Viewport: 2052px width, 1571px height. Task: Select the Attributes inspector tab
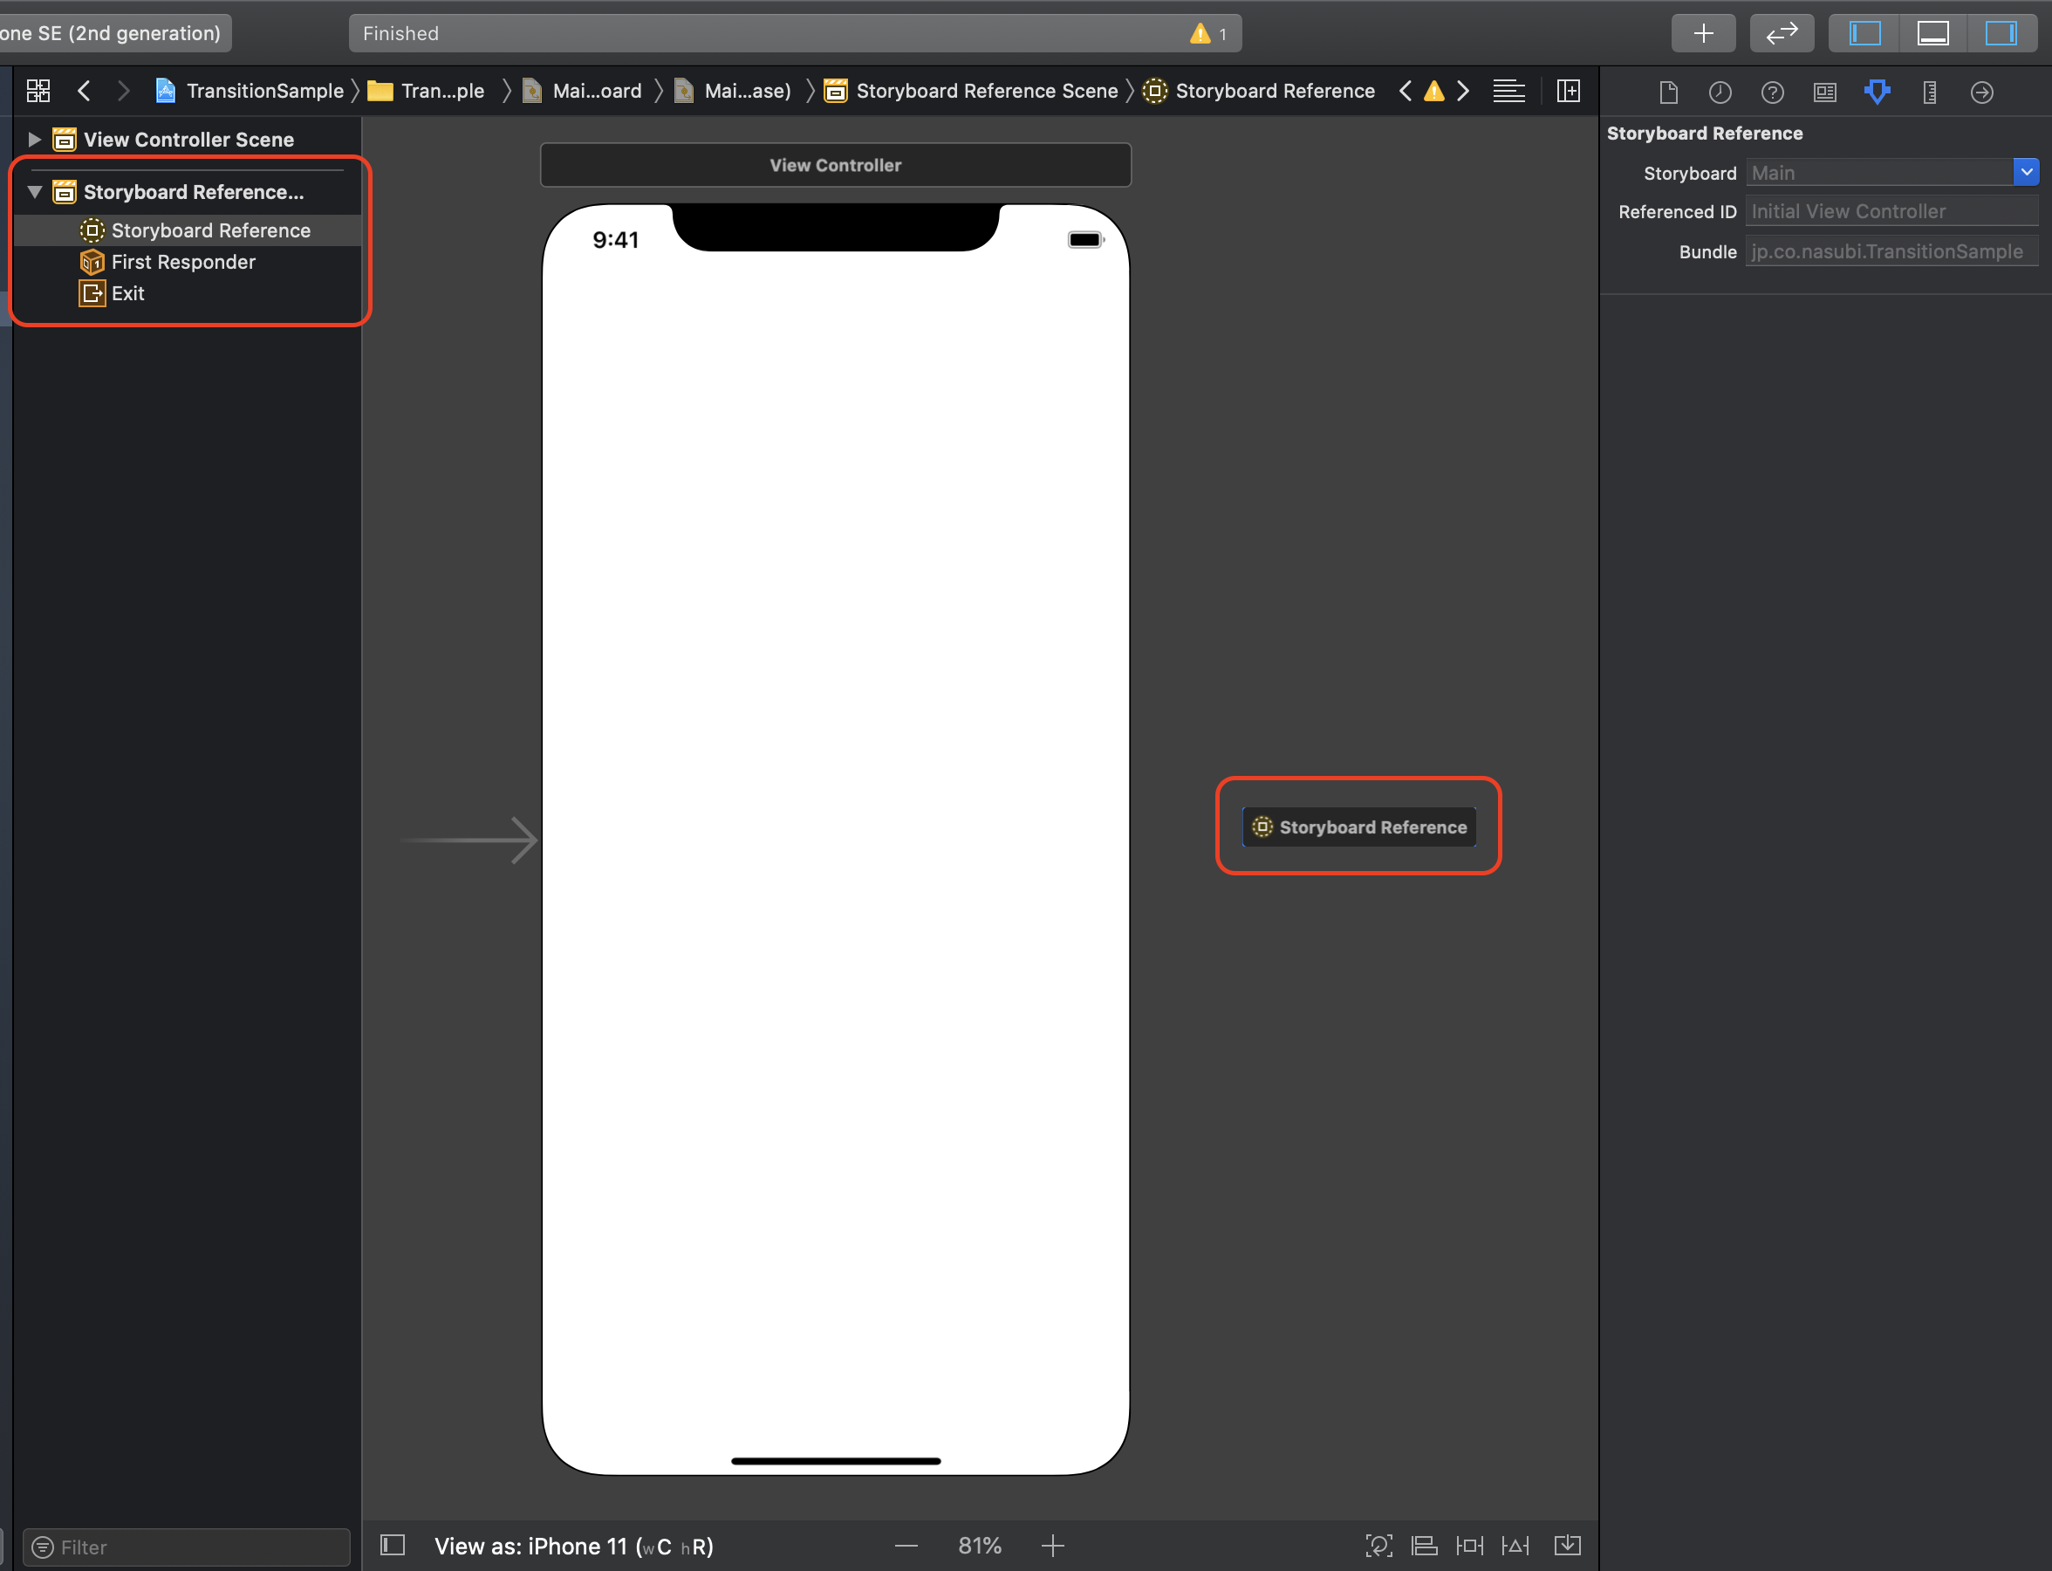tap(1878, 92)
